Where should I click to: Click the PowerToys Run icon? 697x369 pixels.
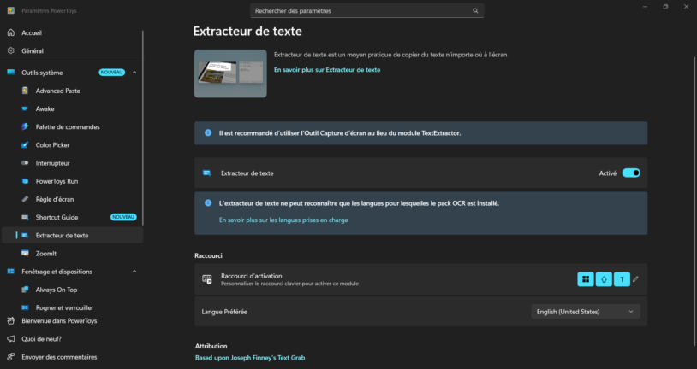[25, 181]
